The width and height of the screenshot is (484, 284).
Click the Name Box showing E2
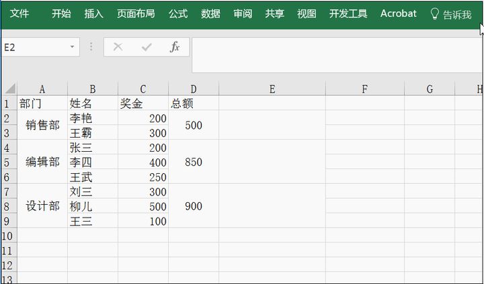pyautogui.click(x=34, y=47)
